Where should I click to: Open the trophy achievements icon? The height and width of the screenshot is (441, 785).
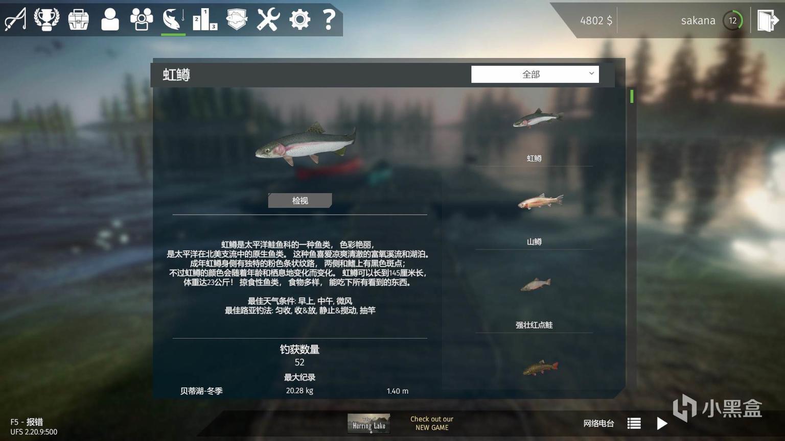tap(47, 19)
